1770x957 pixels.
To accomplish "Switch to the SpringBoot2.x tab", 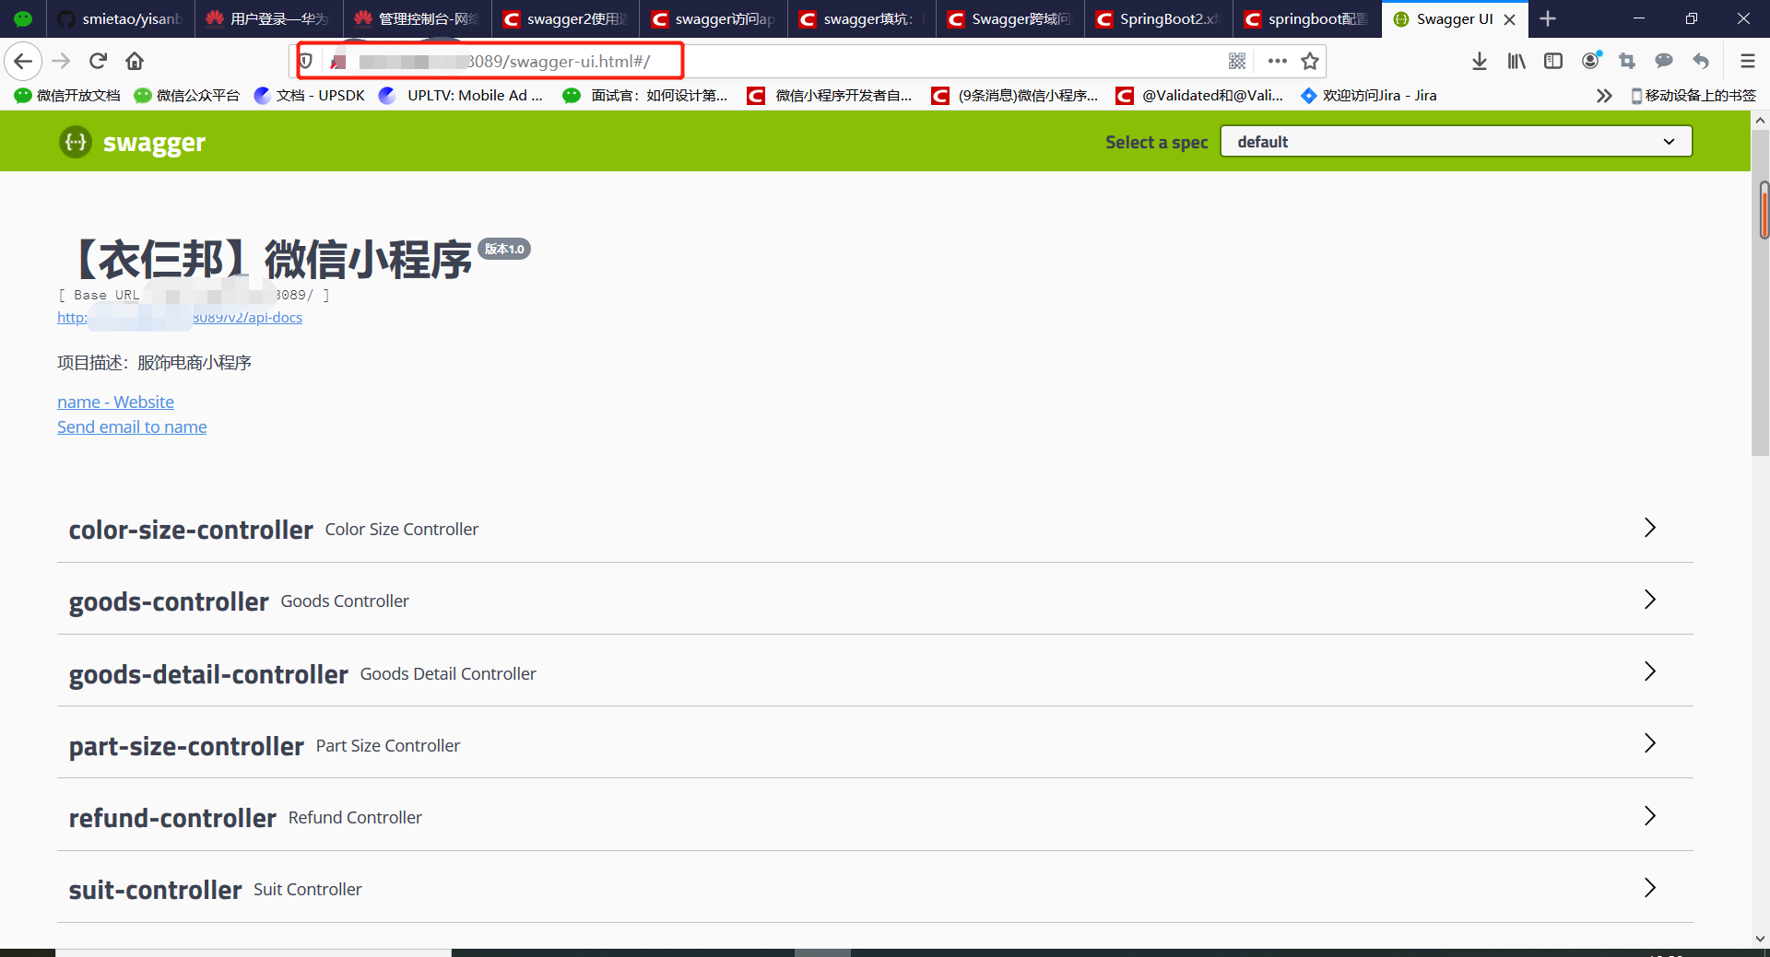I will [x=1159, y=18].
